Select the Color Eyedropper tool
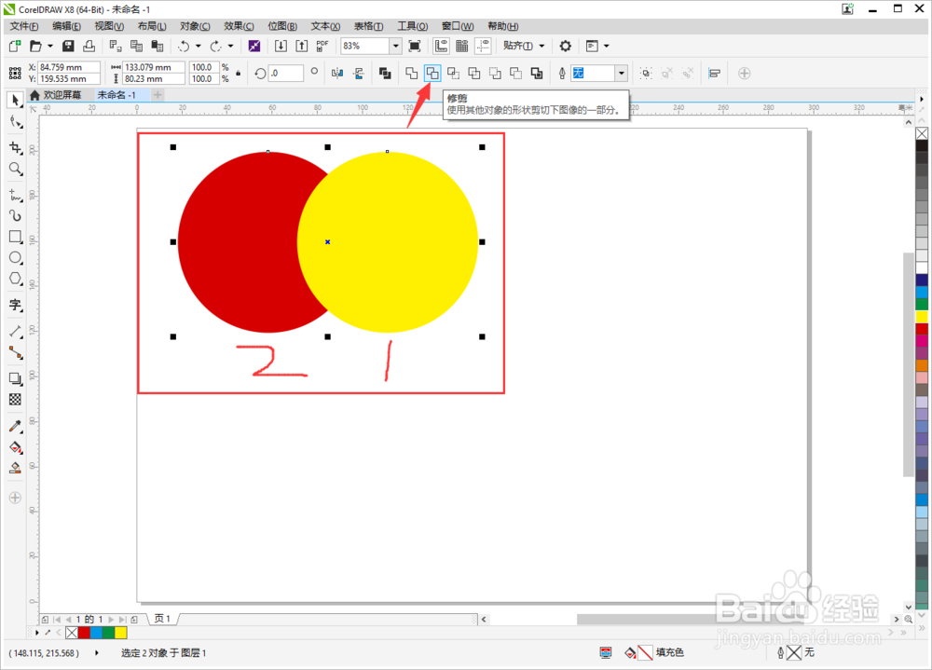This screenshot has width=932, height=670. 16,426
